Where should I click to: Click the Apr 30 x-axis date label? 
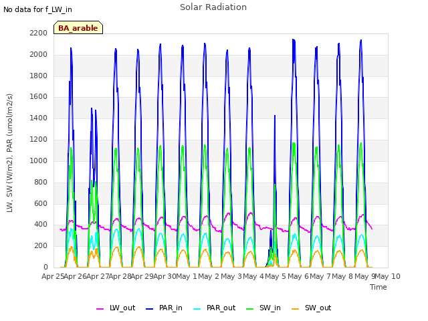165,276
